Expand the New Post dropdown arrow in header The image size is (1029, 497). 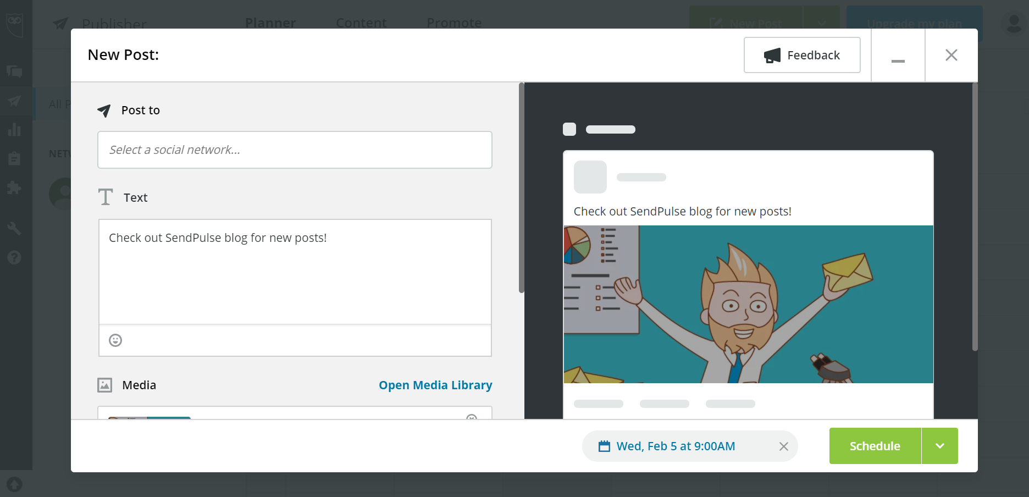[x=822, y=24]
